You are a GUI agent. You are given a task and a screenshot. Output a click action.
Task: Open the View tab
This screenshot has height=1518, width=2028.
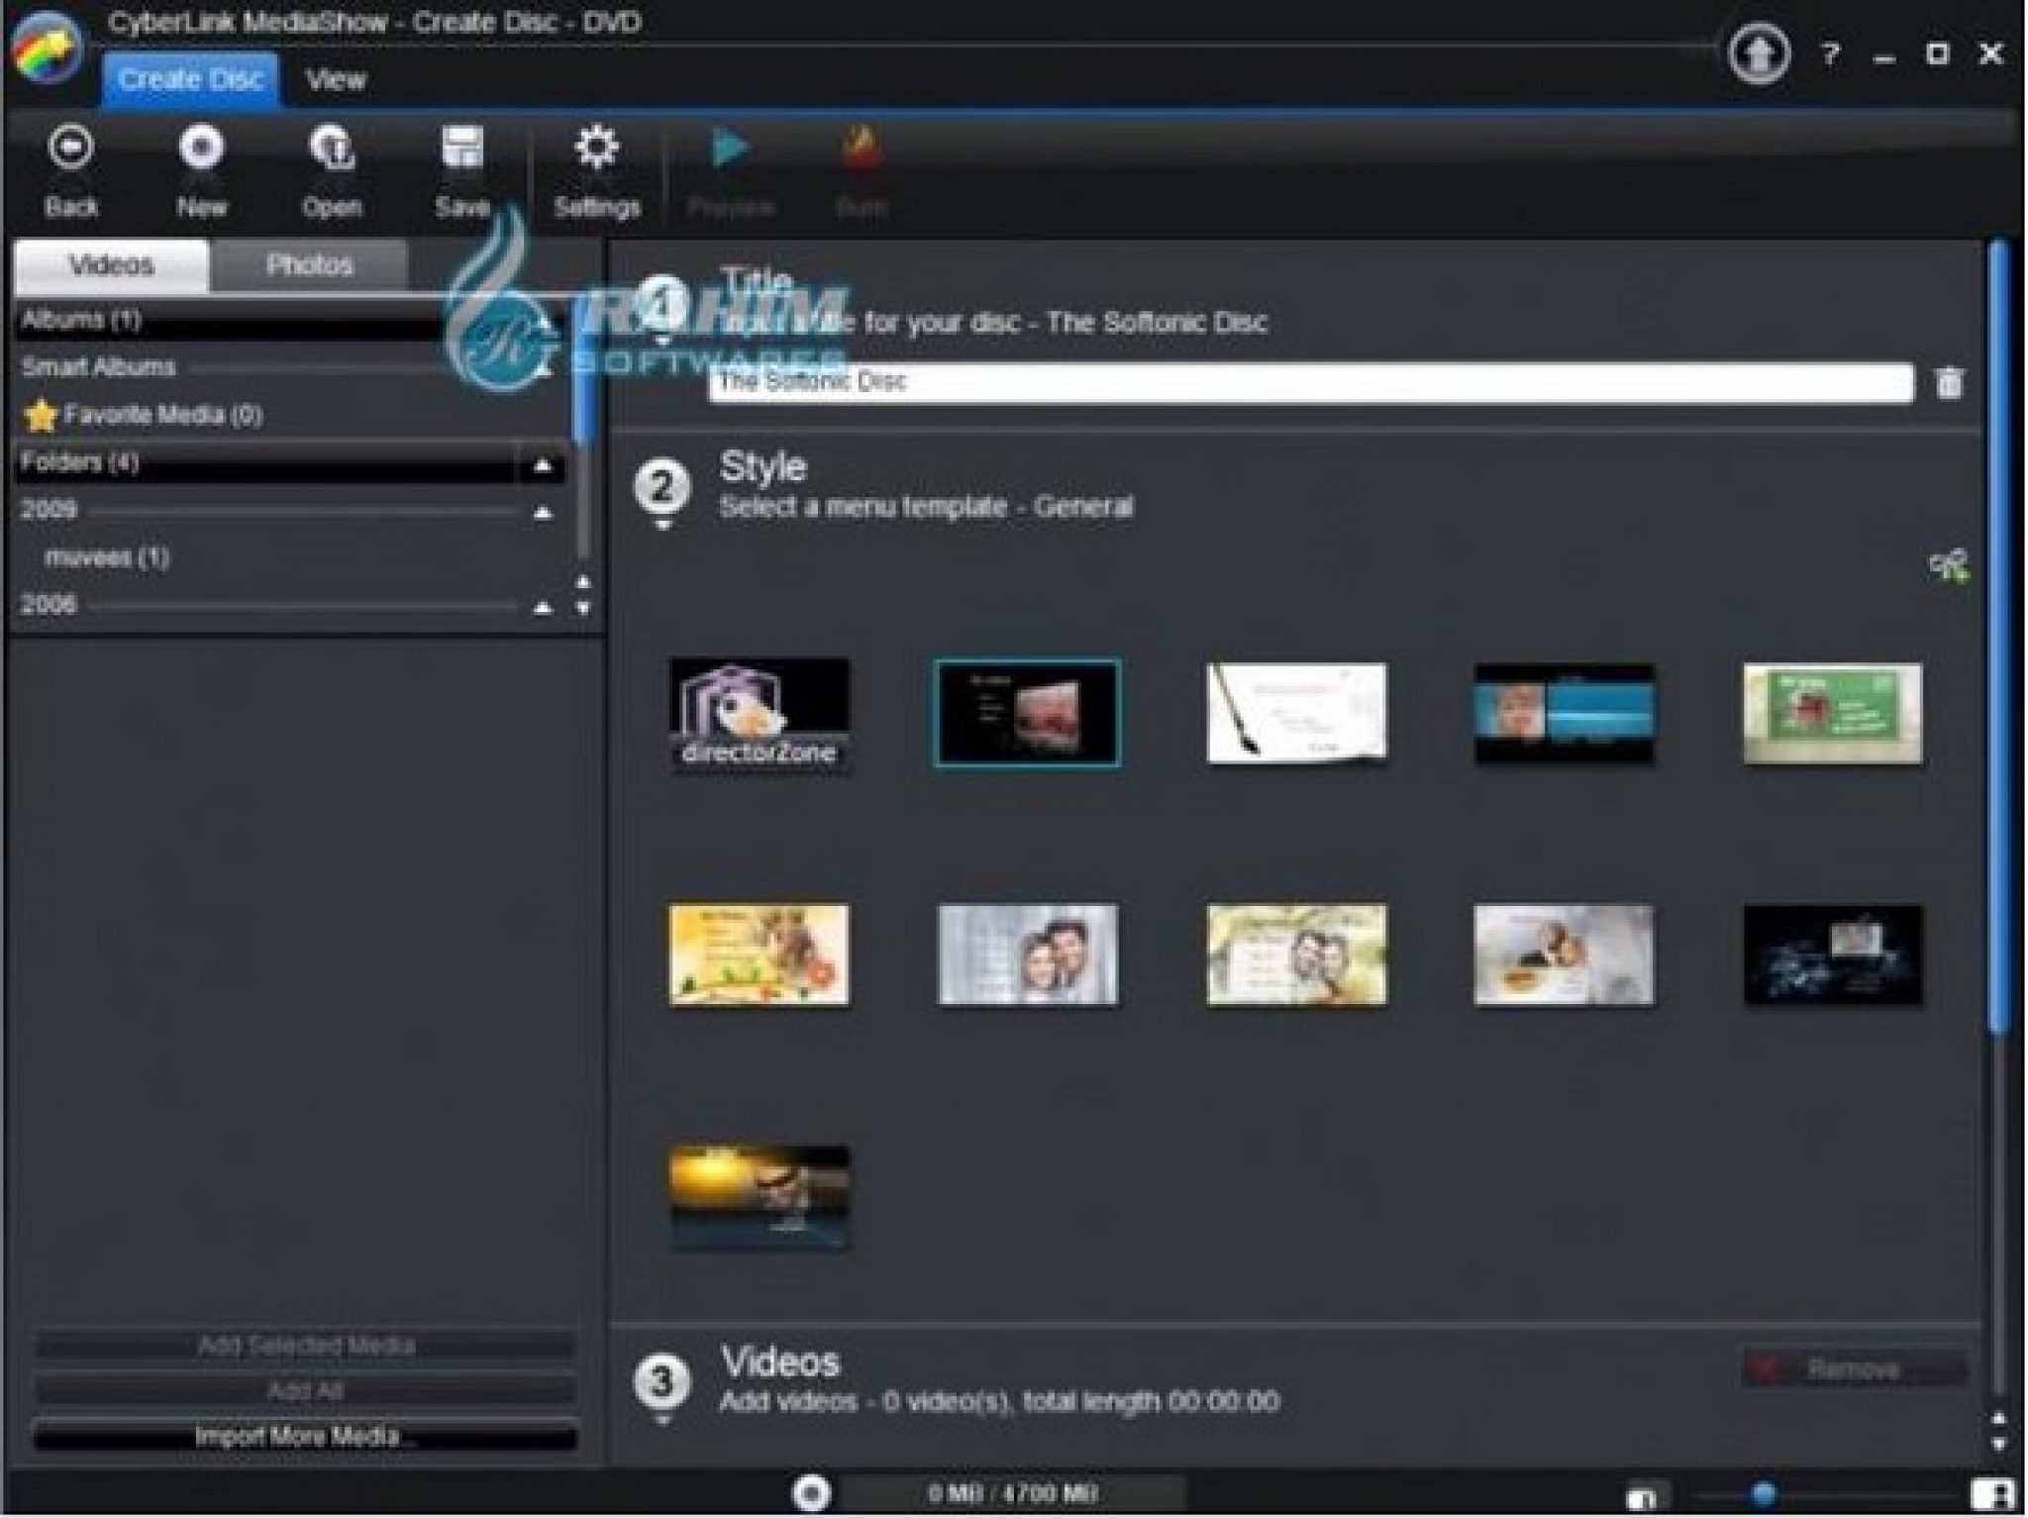[335, 81]
